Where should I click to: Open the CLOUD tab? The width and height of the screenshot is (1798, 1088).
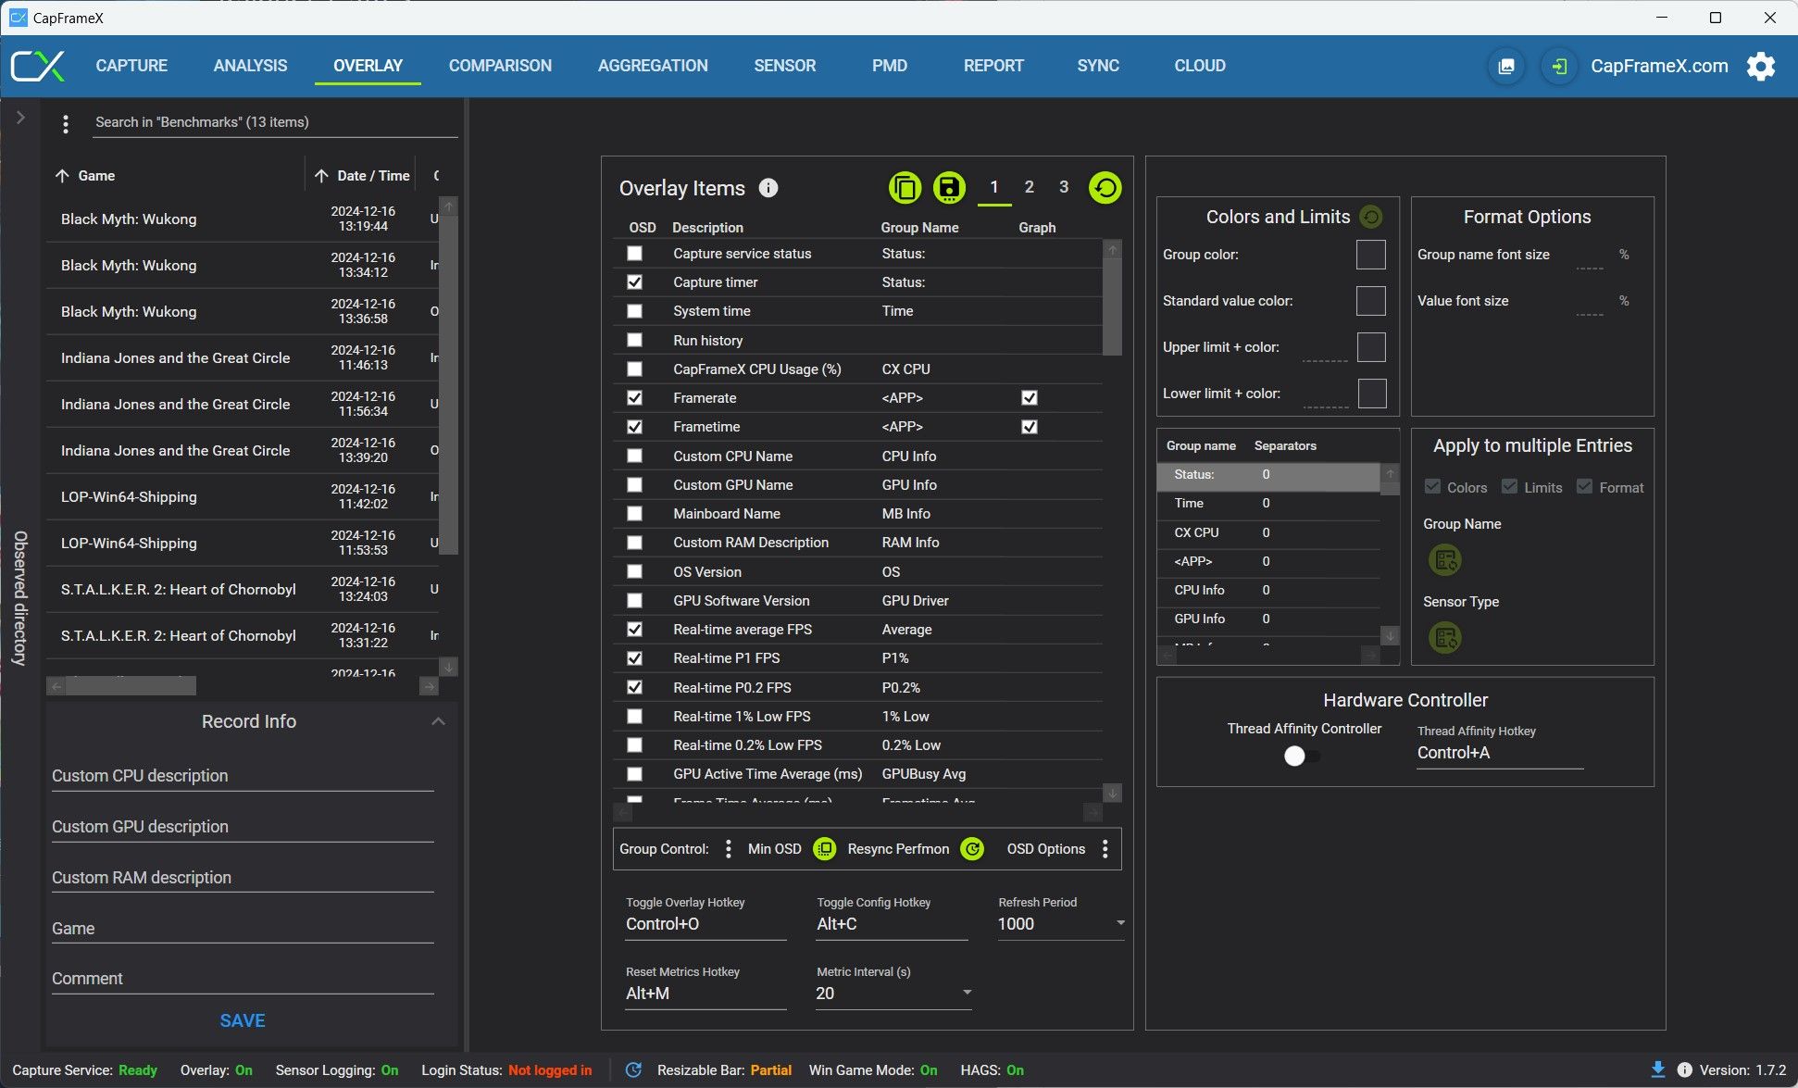[1200, 66]
